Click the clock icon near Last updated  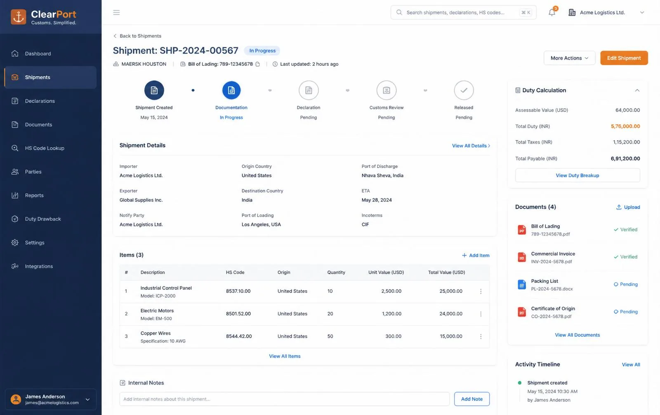tap(275, 64)
